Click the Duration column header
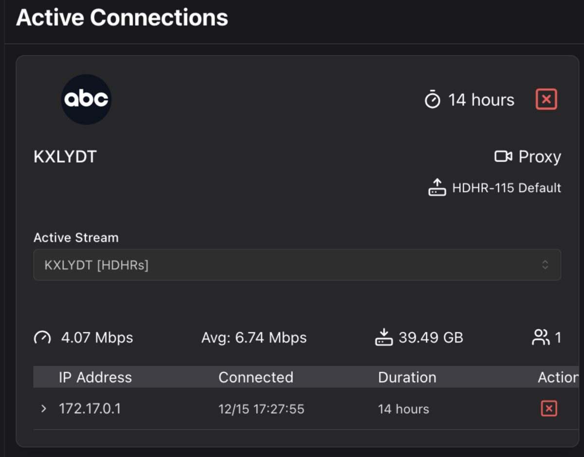584x457 pixels. (x=407, y=377)
